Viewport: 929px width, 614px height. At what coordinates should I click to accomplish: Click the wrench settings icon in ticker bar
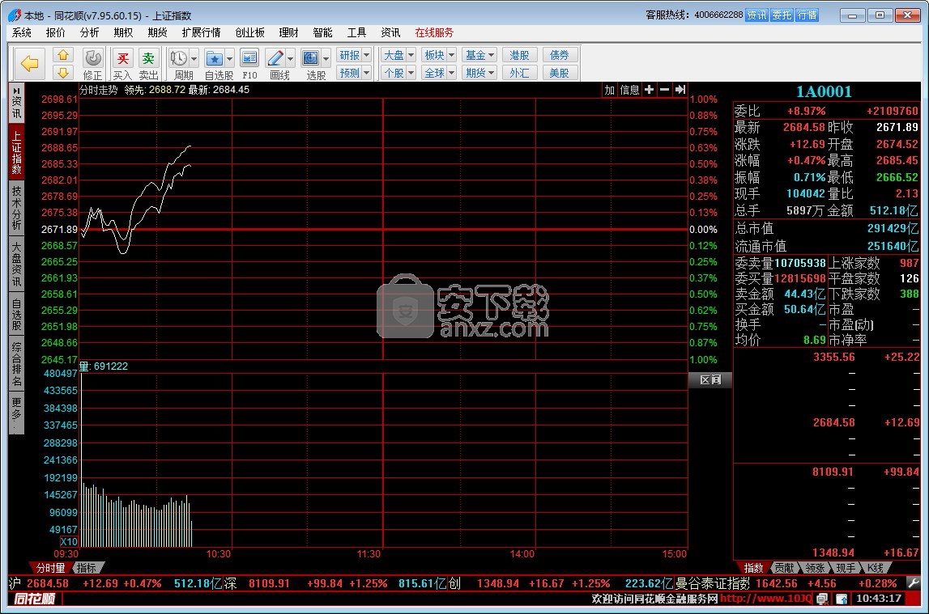[913, 583]
